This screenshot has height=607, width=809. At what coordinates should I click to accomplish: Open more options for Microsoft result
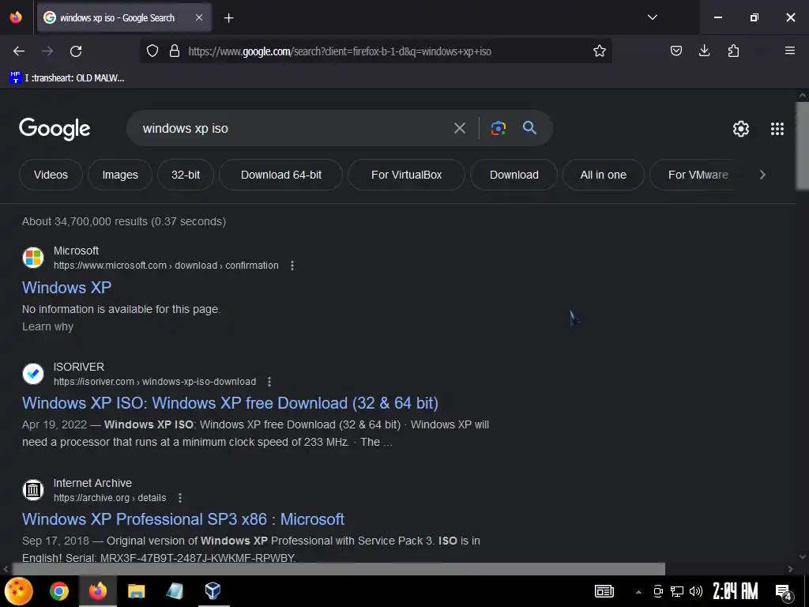point(292,266)
